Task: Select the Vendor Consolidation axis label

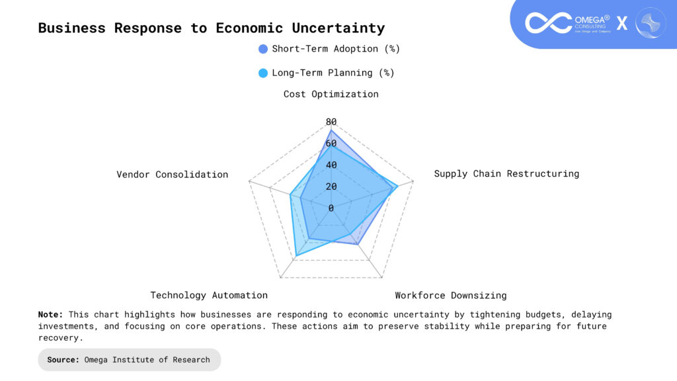Action: [173, 175]
